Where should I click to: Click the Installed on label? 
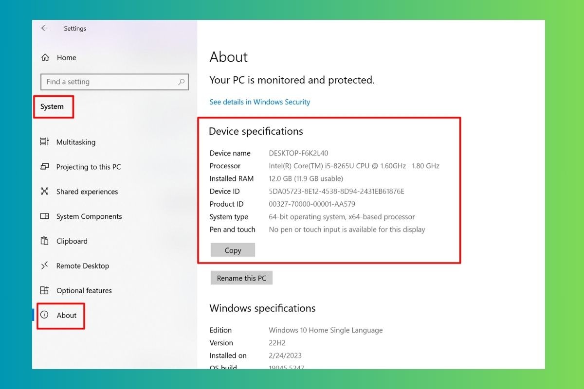[228, 355]
